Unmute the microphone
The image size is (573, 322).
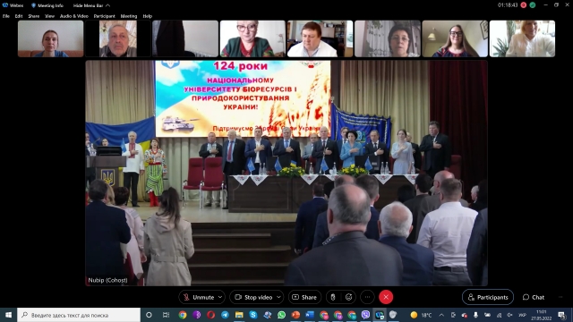[x=198, y=297]
